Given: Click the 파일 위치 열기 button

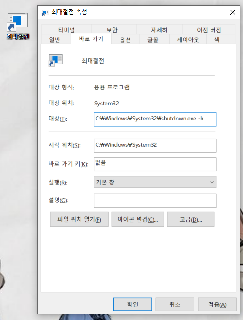Looking at the screenshot, I should (x=80, y=219).
